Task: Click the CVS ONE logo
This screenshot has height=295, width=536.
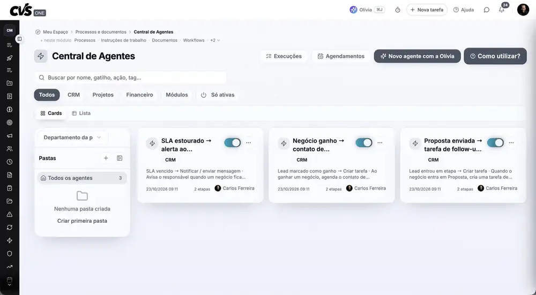Action: 28,10
